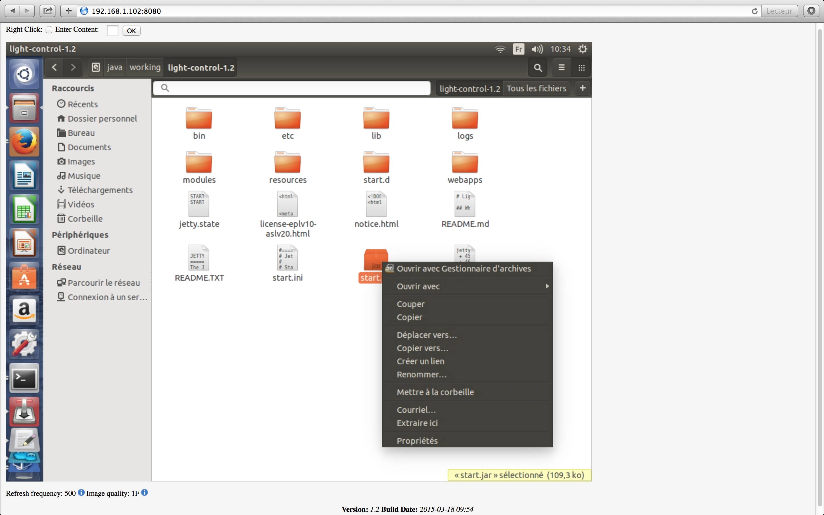
Task: Click the Amazon icon in the launcher
Action: click(24, 310)
